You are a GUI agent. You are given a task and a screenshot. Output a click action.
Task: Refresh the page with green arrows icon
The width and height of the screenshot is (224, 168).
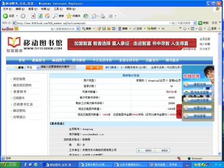(x=40, y=16)
